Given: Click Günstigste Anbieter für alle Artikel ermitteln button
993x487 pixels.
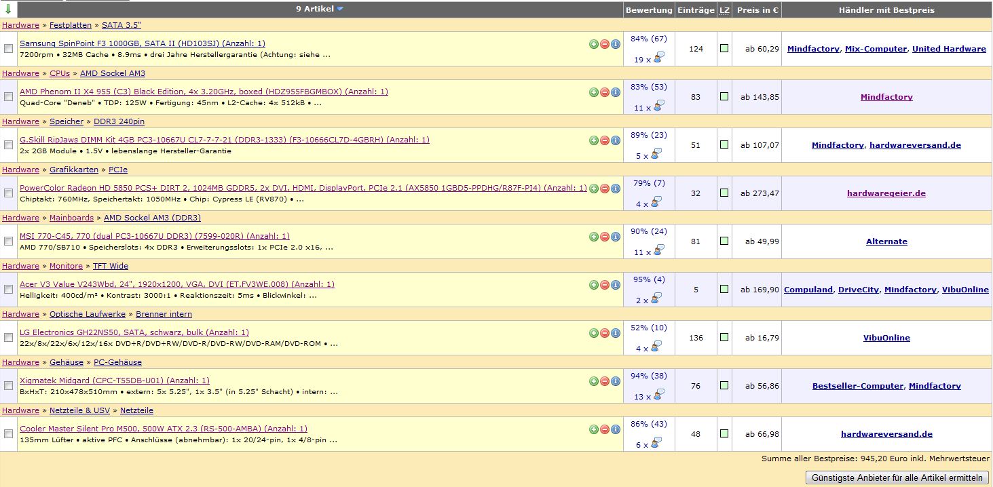Looking at the screenshot, I should tap(897, 478).
